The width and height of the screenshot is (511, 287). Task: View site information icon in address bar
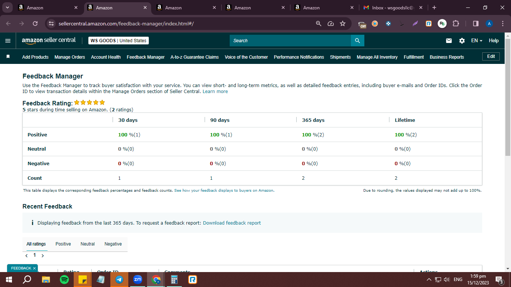click(x=52, y=24)
